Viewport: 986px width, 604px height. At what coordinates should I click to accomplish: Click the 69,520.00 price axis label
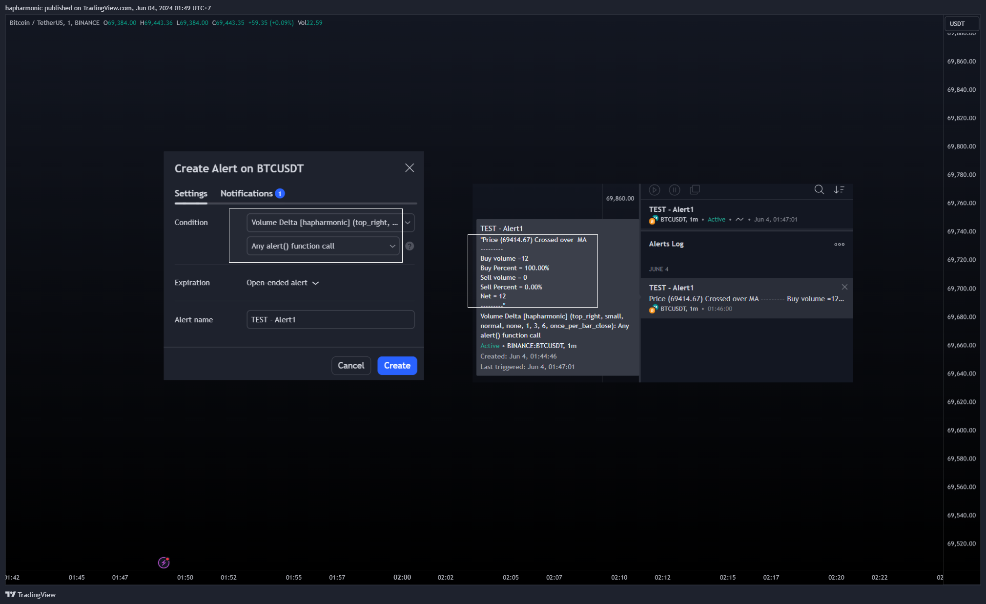[x=961, y=544]
